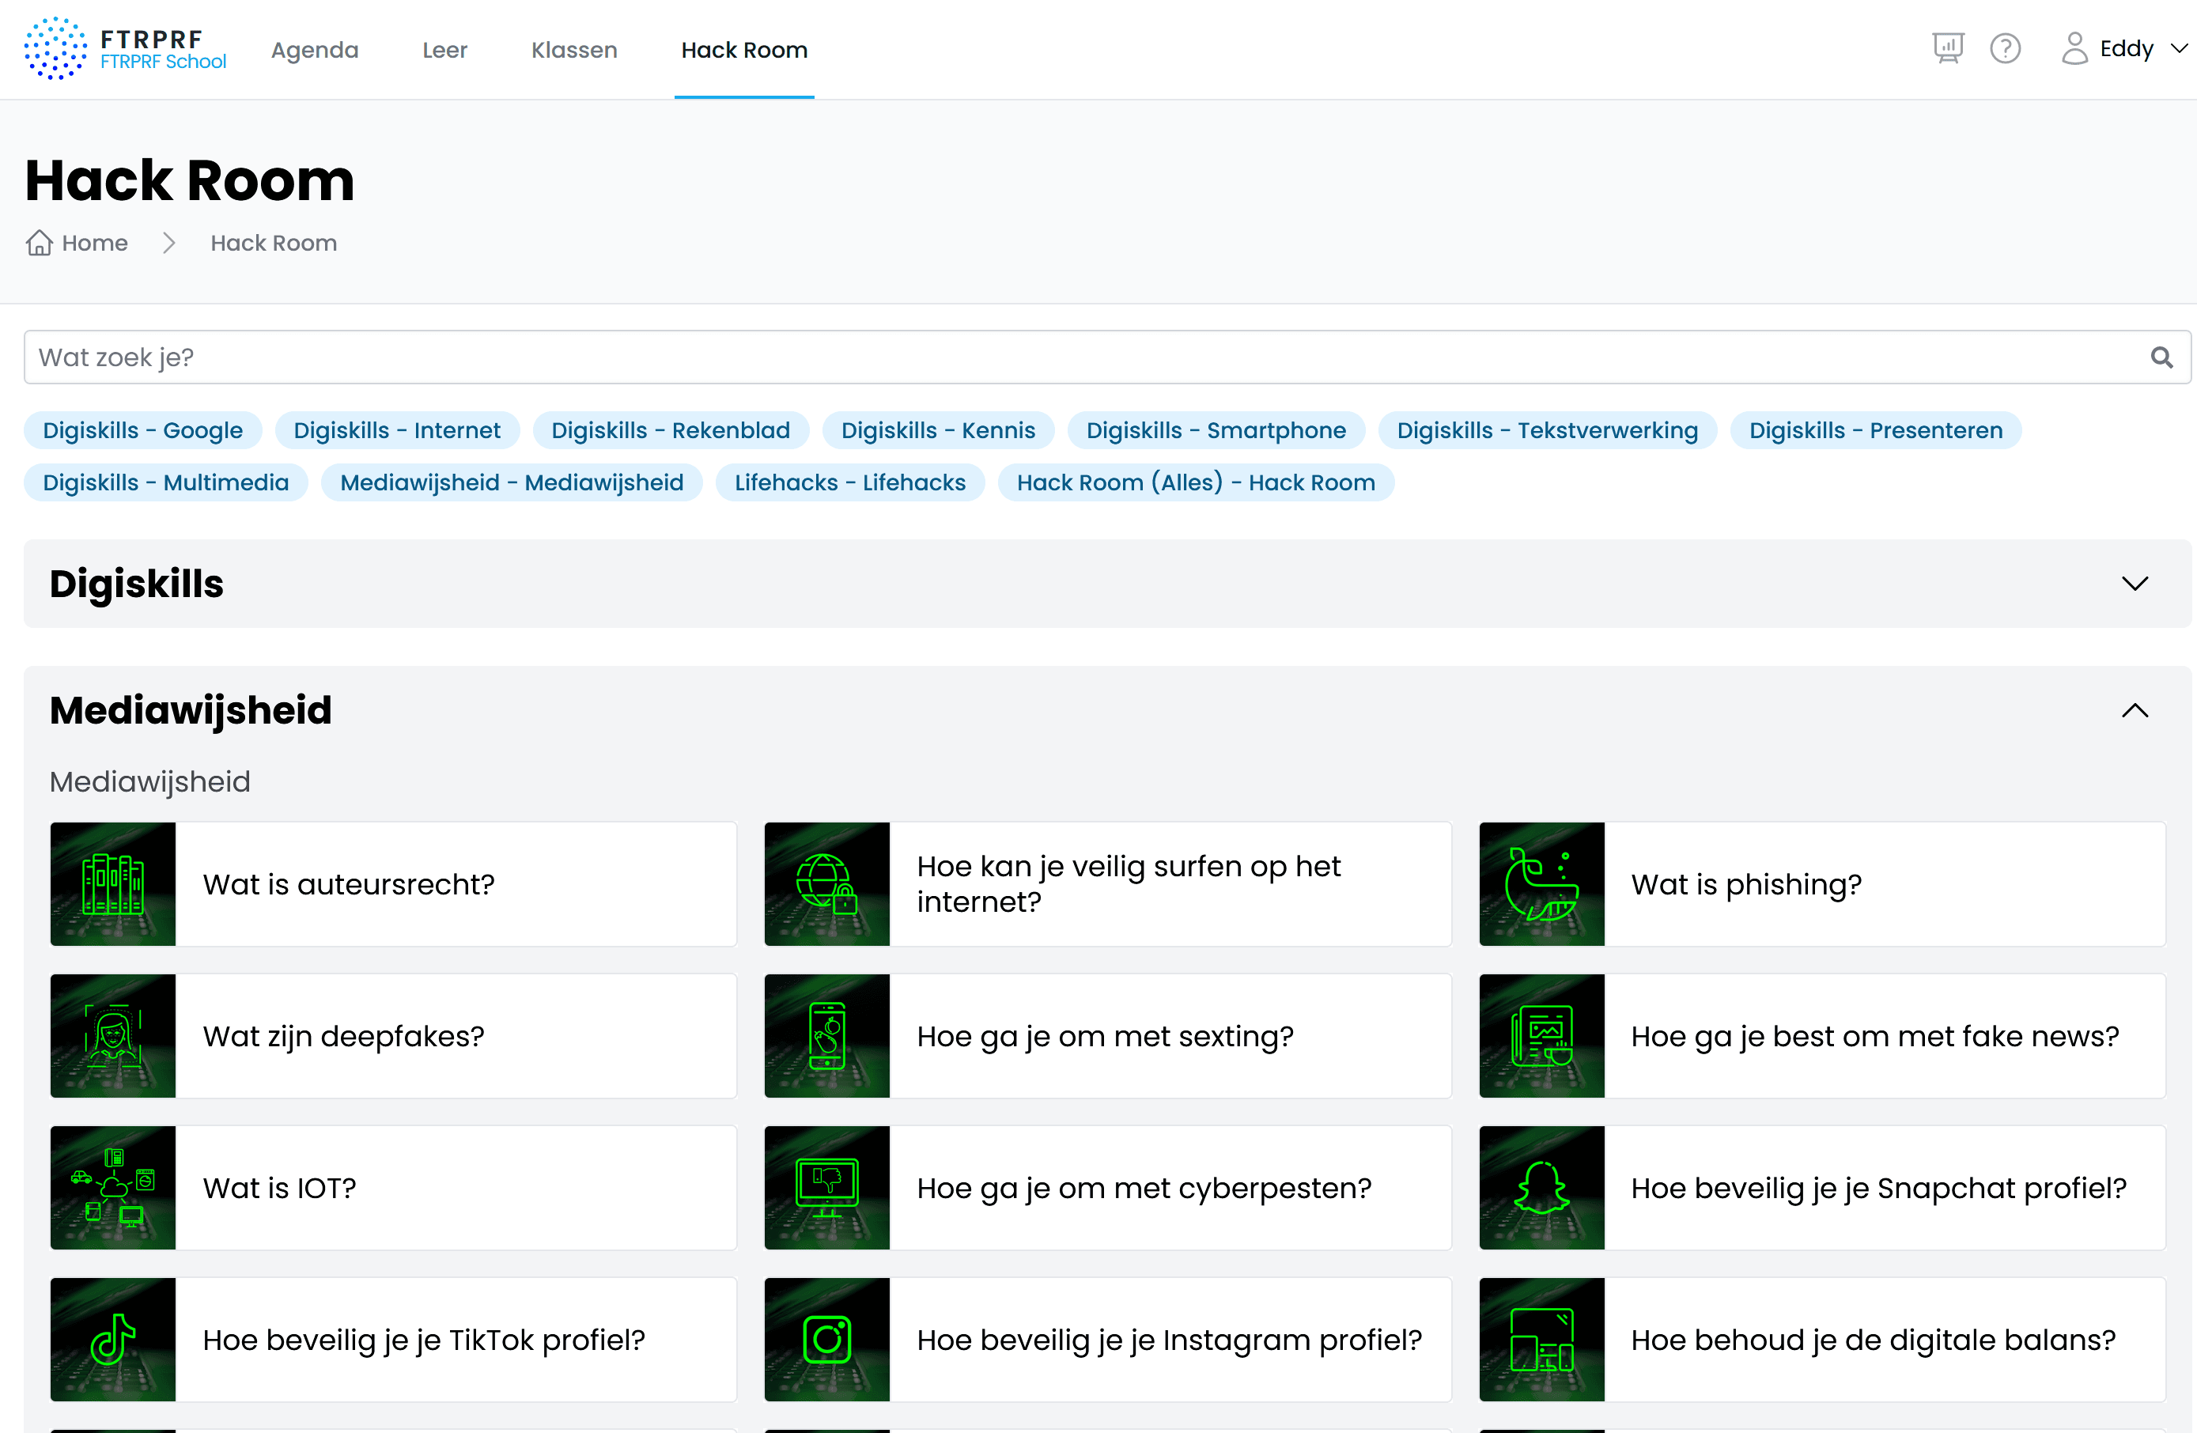The height and width of the screenshot is (1433, 2197).
Task: Click the TikTok icon thumbnail
Action: (112, 1339)
